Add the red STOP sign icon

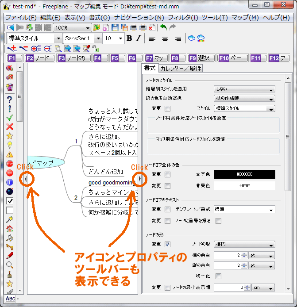tap(10, 164)
